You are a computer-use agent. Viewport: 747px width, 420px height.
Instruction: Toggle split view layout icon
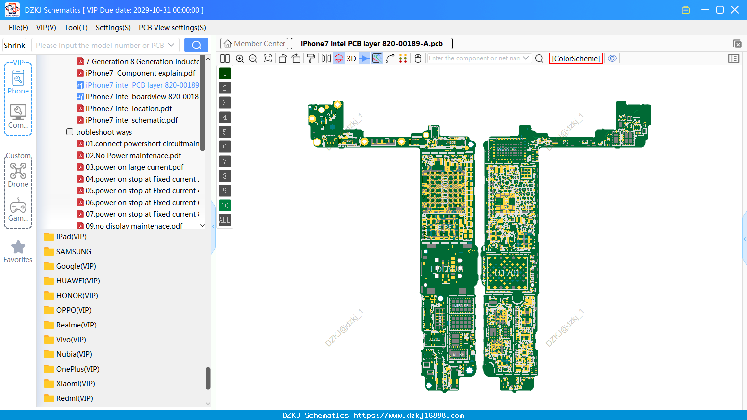click(225, 58)
